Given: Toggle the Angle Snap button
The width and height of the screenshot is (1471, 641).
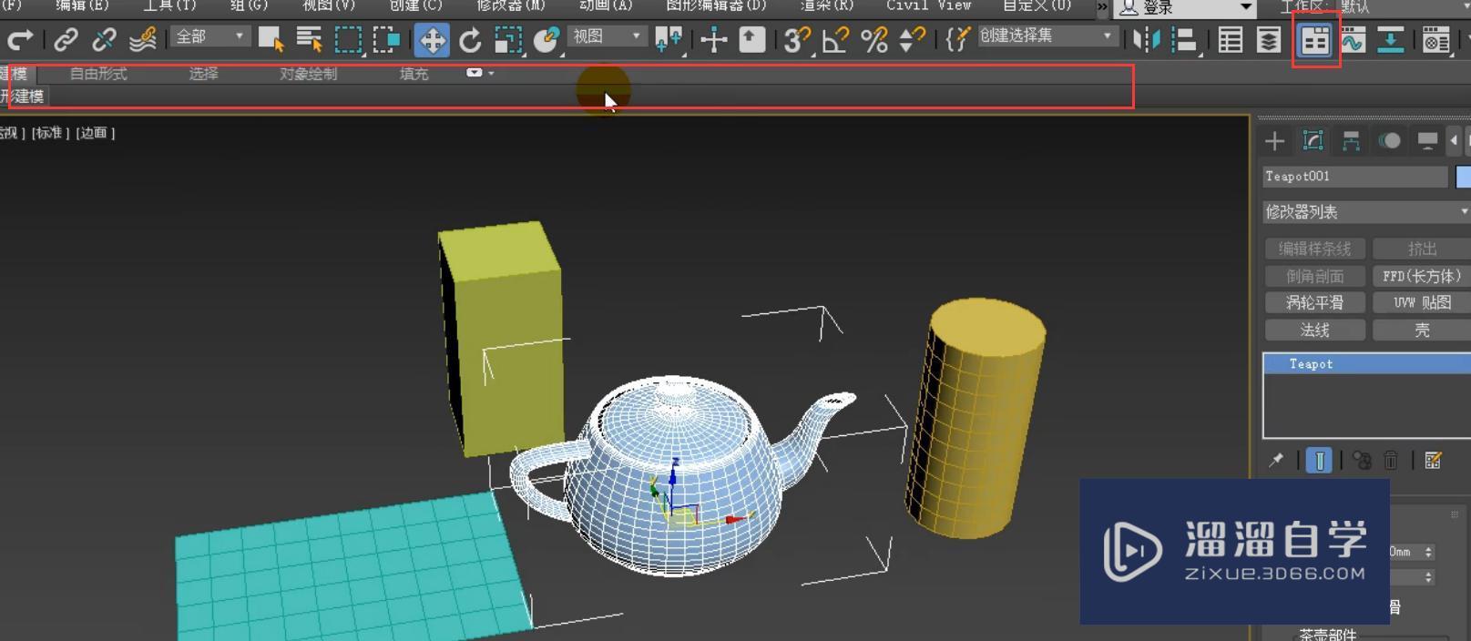Looking at the screenshot, I should (835, 39).
